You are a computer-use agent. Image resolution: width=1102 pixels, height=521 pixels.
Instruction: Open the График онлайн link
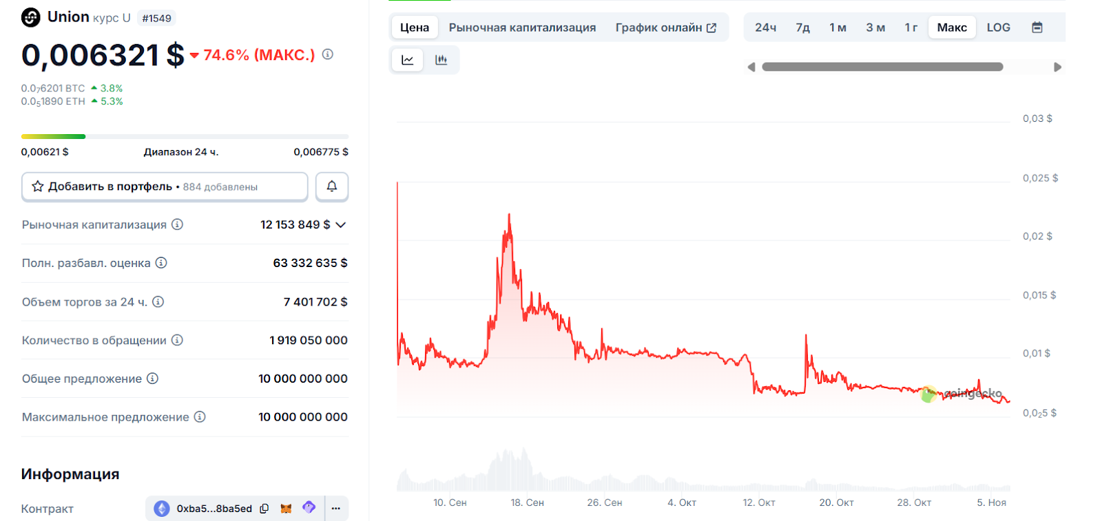pos(665,28)
